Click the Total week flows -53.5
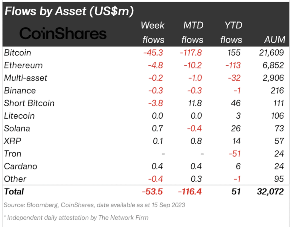The width and height of the screenshot is (292, 227). (x=152, y=191)
